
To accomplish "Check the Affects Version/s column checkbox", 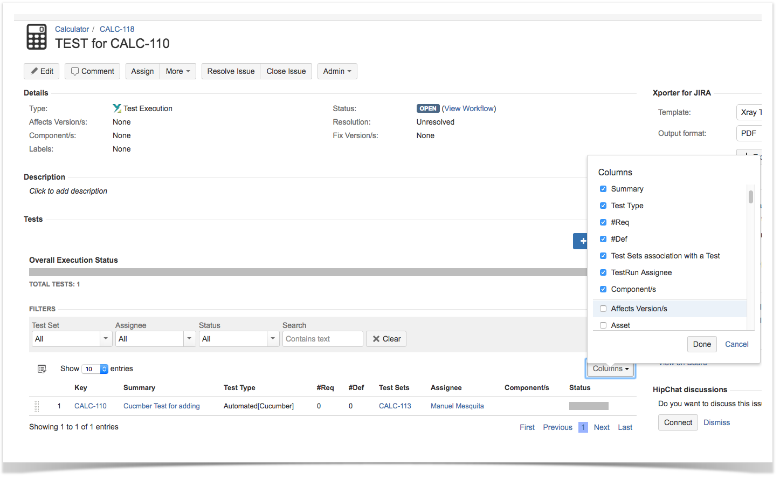I will point(603,309).
